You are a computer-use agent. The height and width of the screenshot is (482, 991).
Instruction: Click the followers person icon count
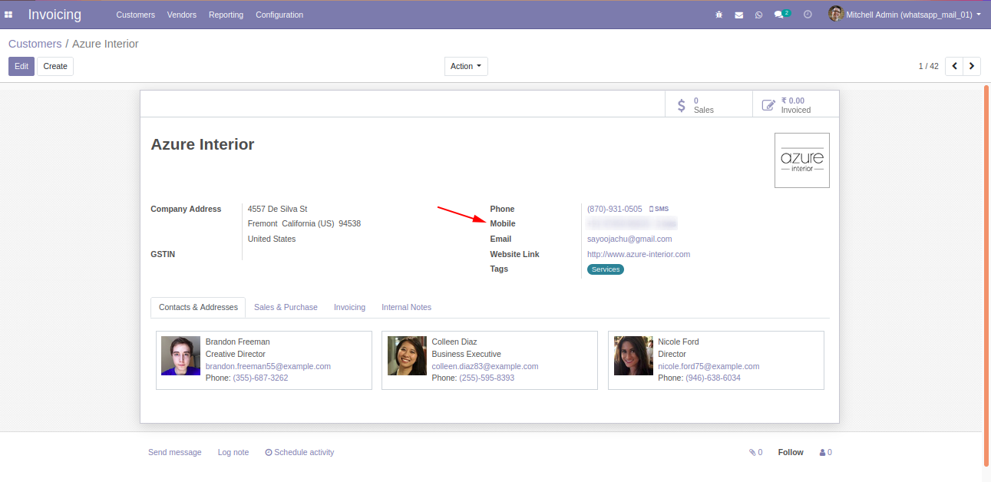tap(826, 452)
